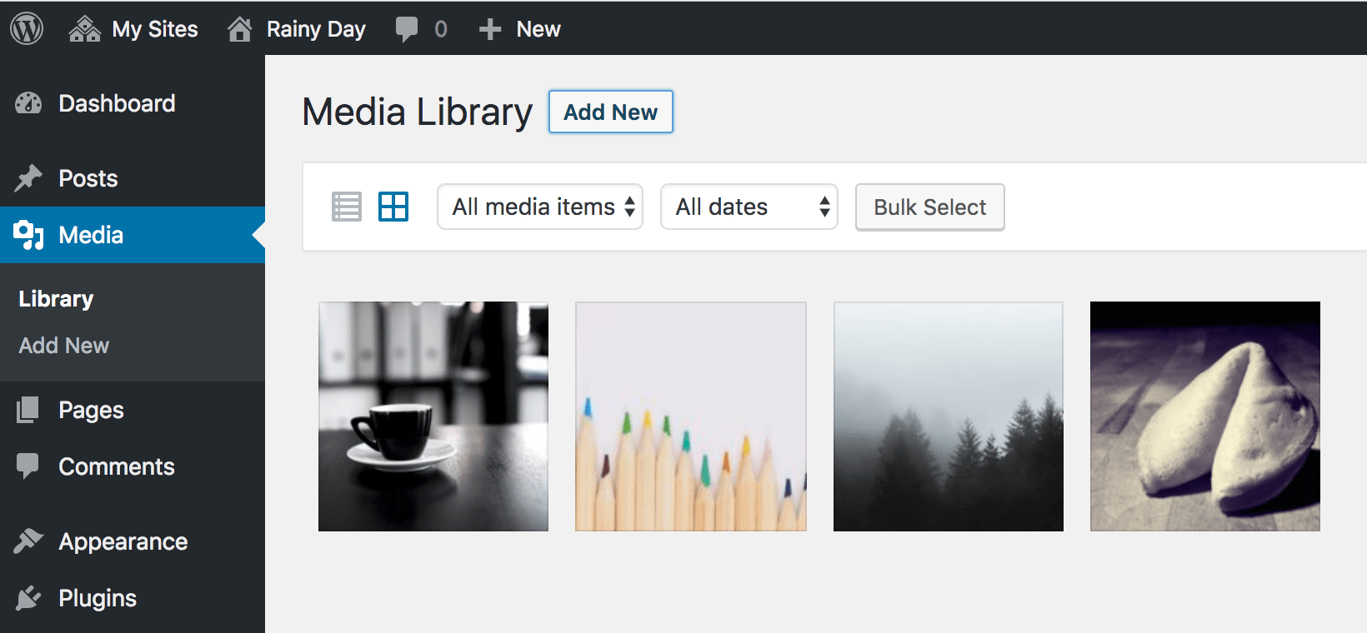Image resolution: width=1367 pixels, height=633 pixels.
Task: Open the comments bubble in the admin bar
Action: (x=407, y=29)
